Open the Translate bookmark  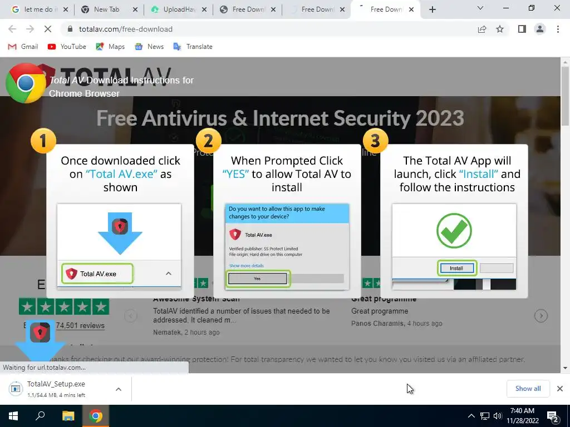193,47
